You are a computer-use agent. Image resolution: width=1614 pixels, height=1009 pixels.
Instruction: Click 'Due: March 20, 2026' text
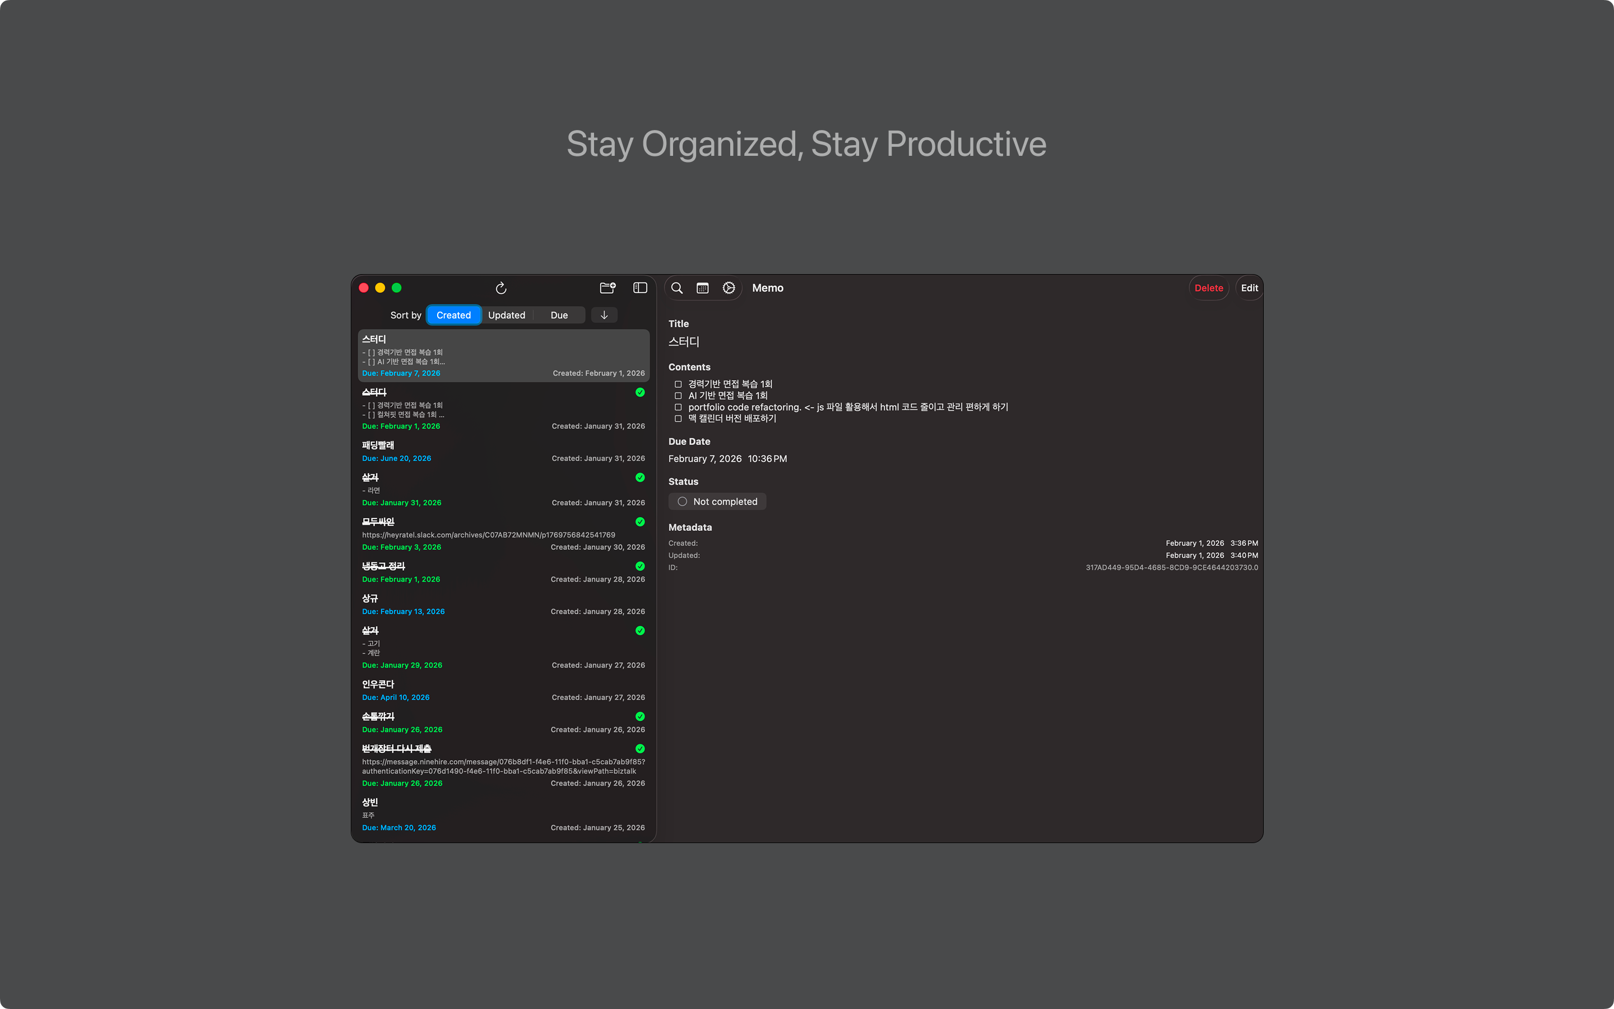399,827
